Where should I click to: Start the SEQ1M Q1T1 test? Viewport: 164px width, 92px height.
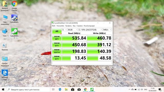[x=57, y=44]
